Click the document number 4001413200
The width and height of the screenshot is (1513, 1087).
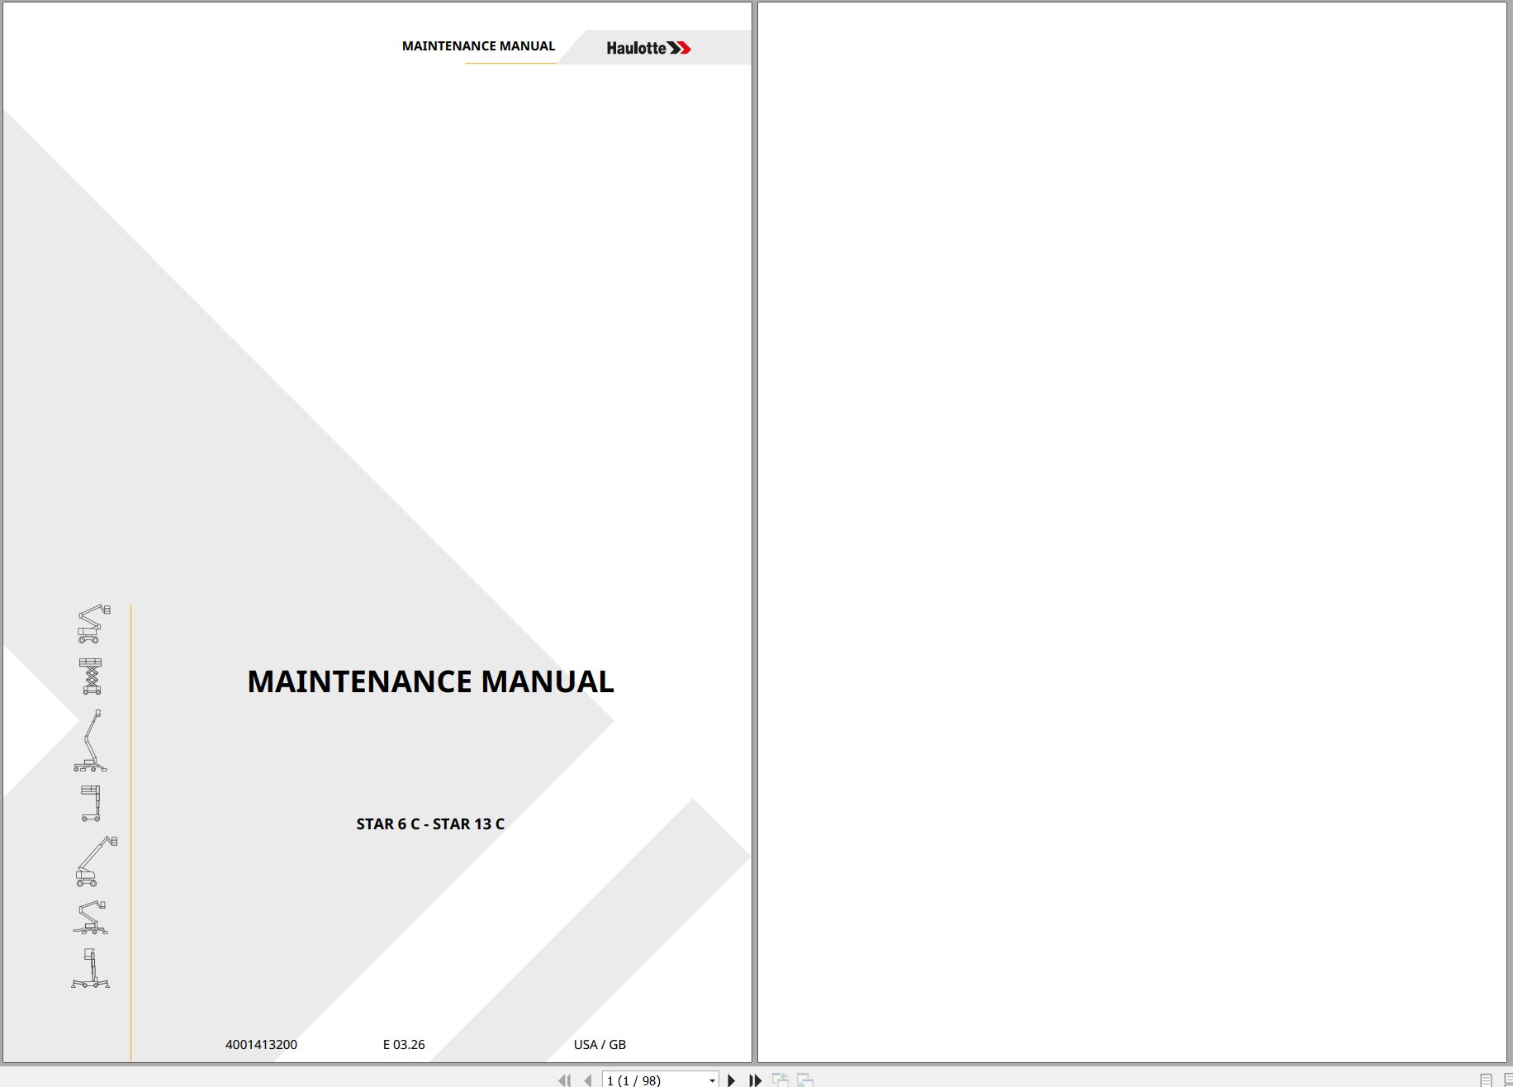tap(261, 1044)
